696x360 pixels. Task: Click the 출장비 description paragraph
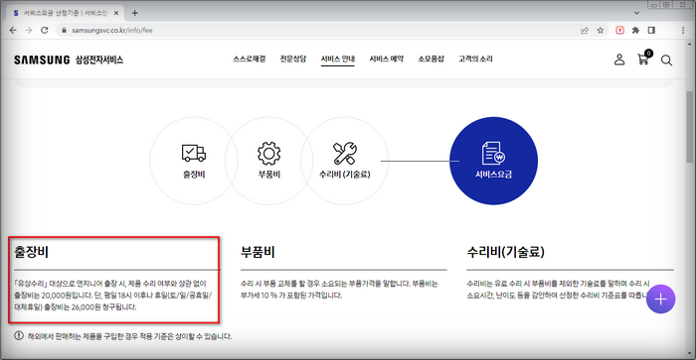click(112, 295)
